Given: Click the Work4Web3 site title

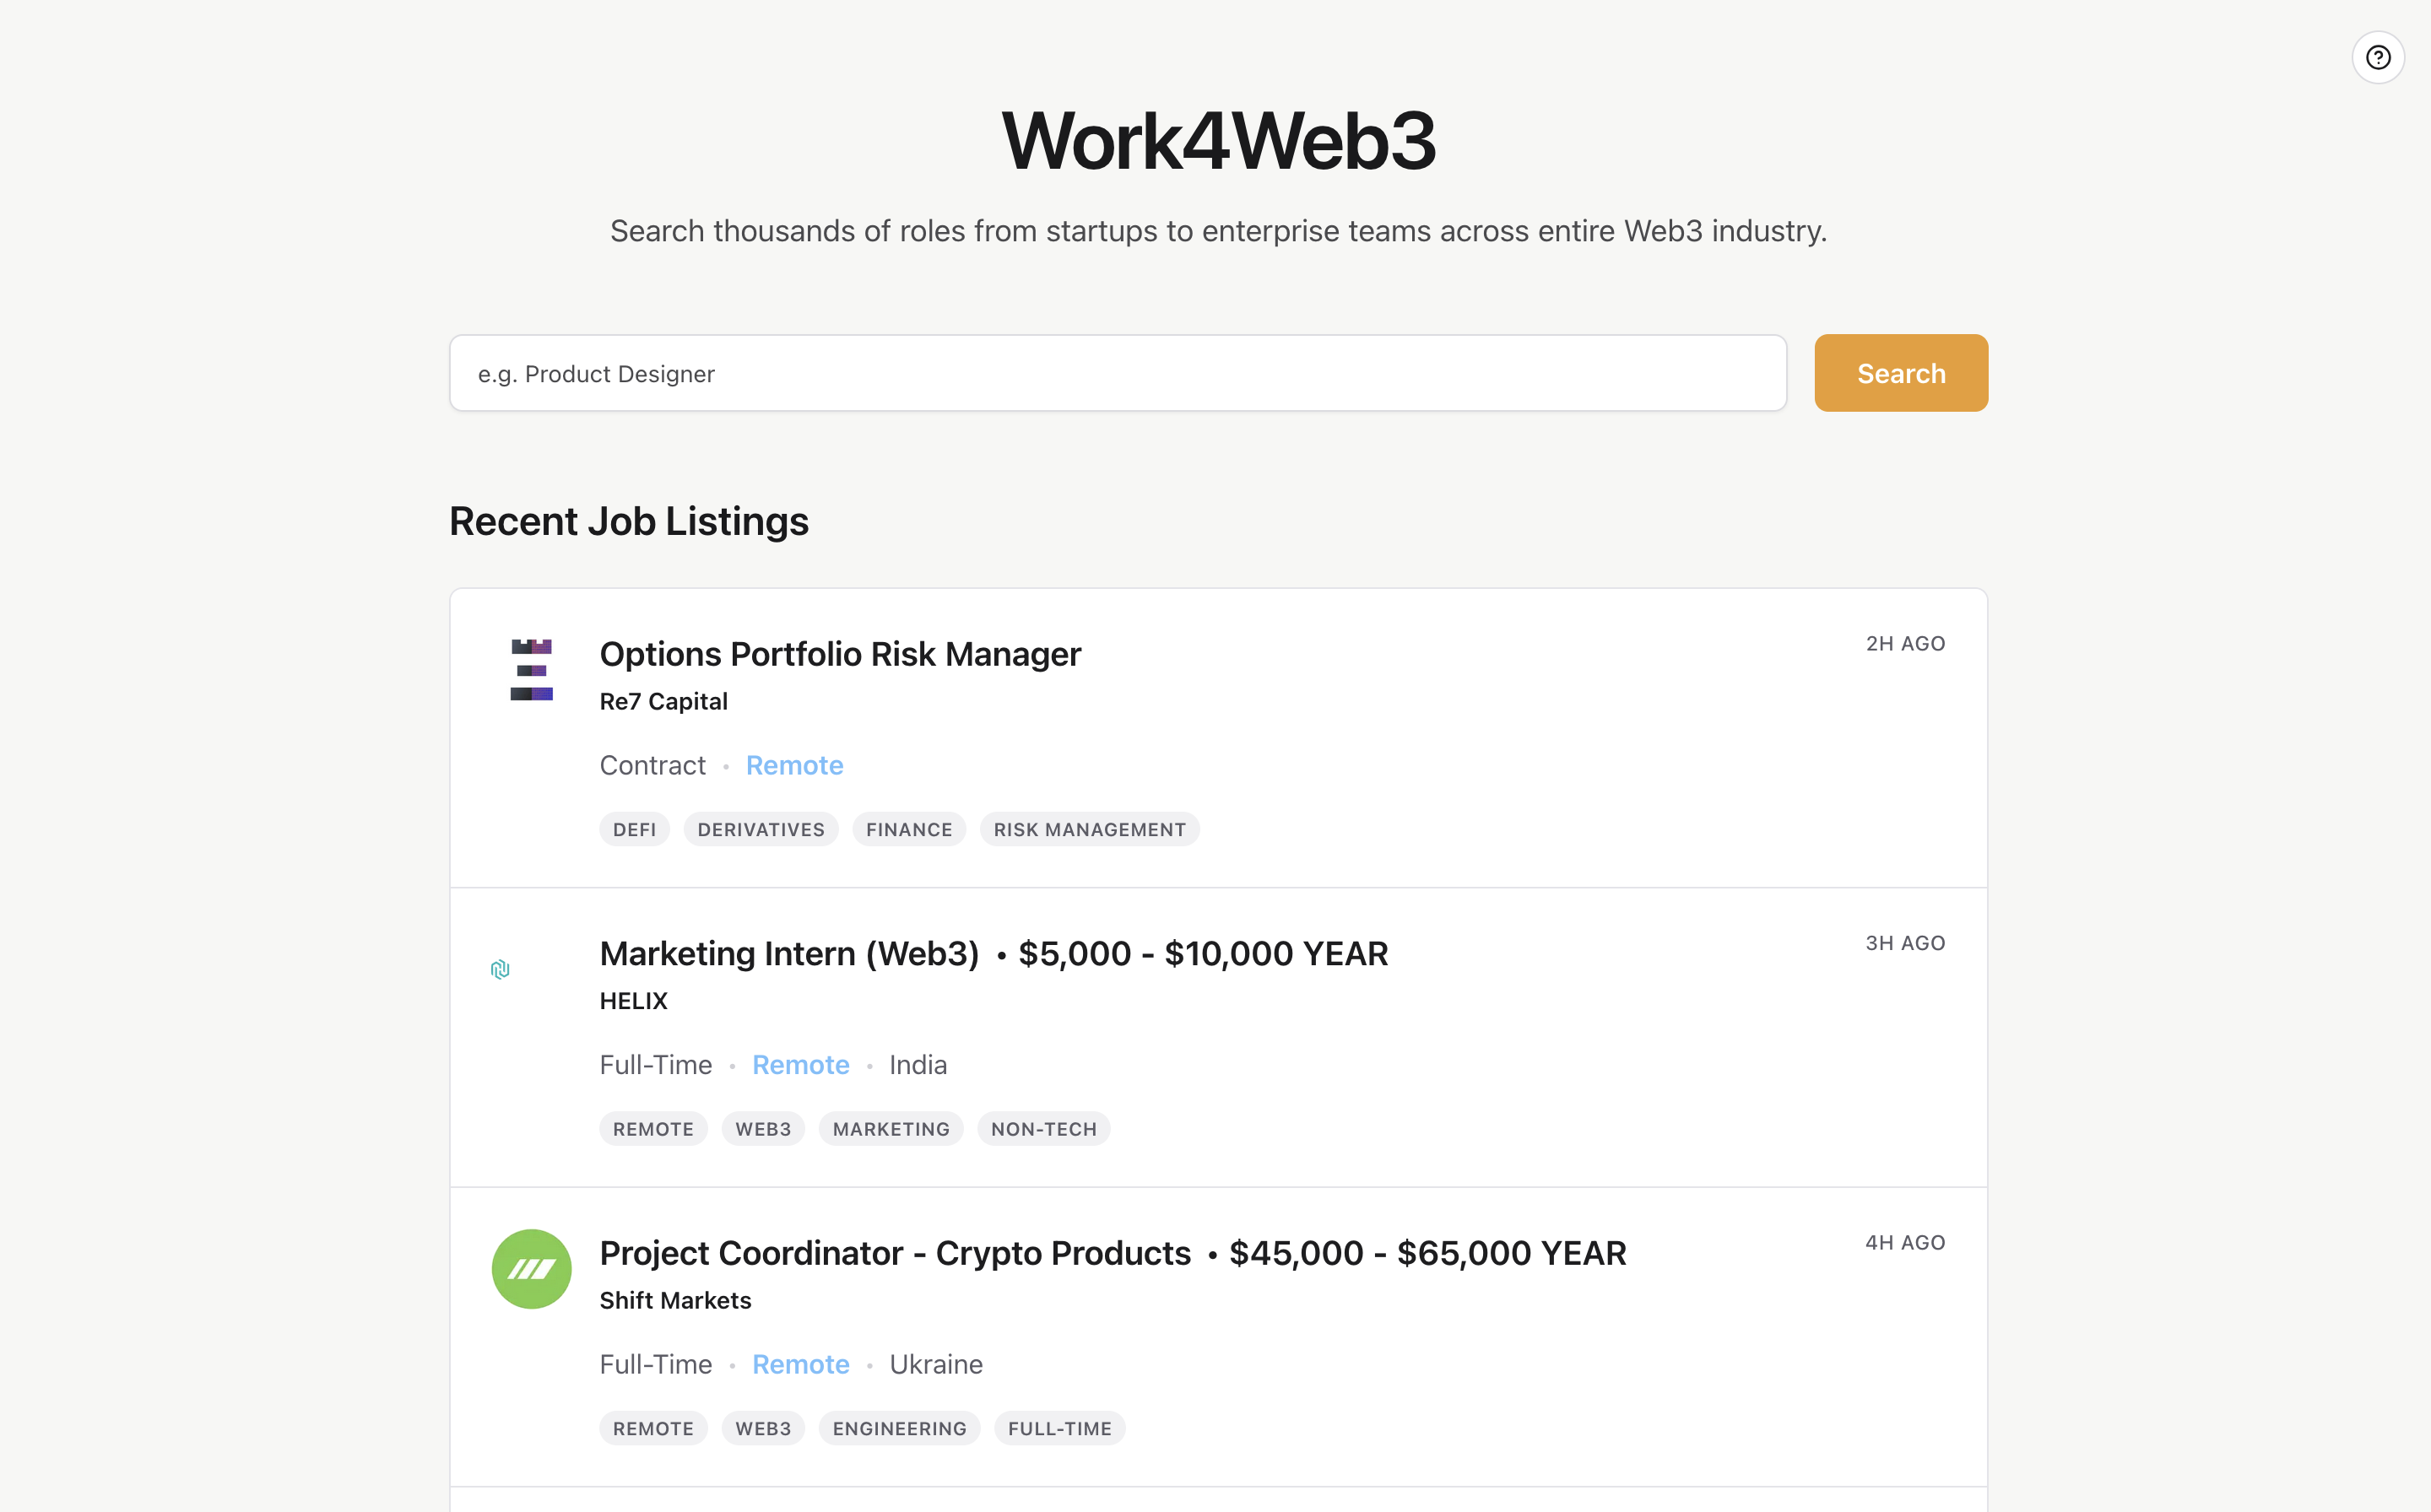Looking at the screenshot, I should click(x=1217, y=141).
